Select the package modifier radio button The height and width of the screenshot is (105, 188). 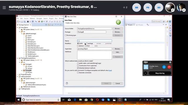tap(87, 43)
